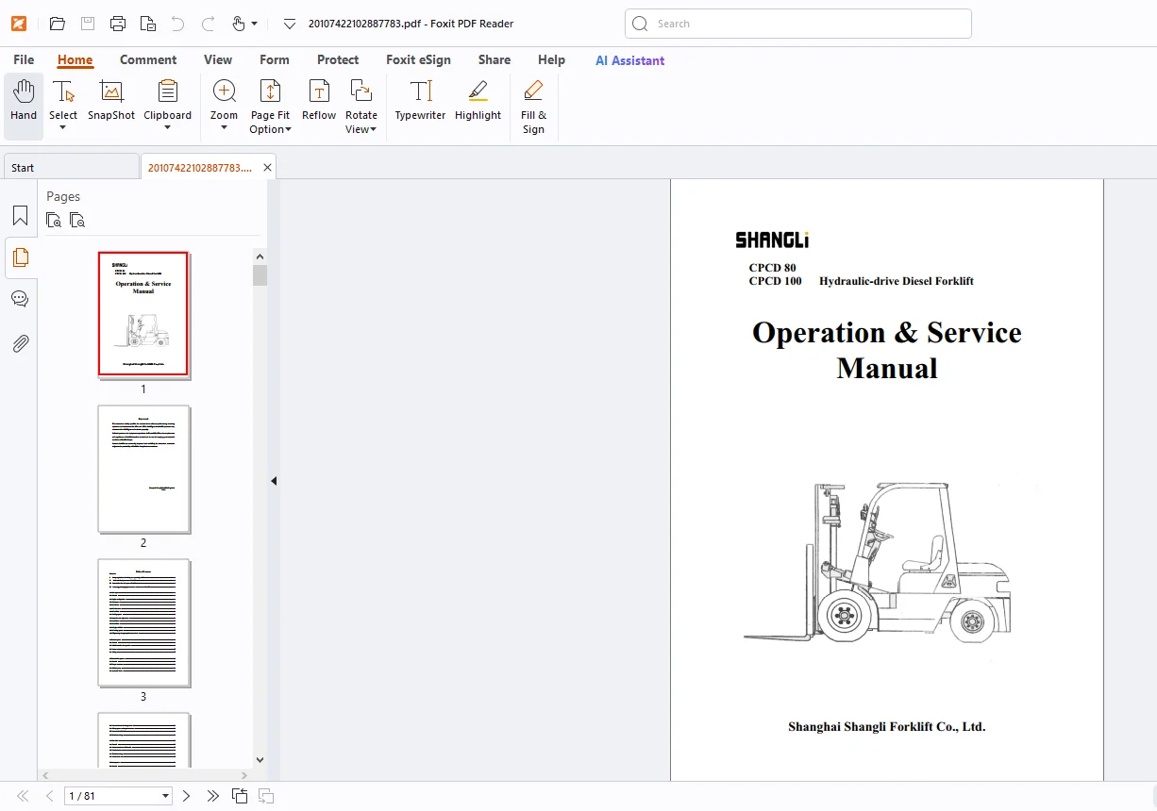
Task: Open the Fill & Sign tool
Action: [x=533, y=107]
